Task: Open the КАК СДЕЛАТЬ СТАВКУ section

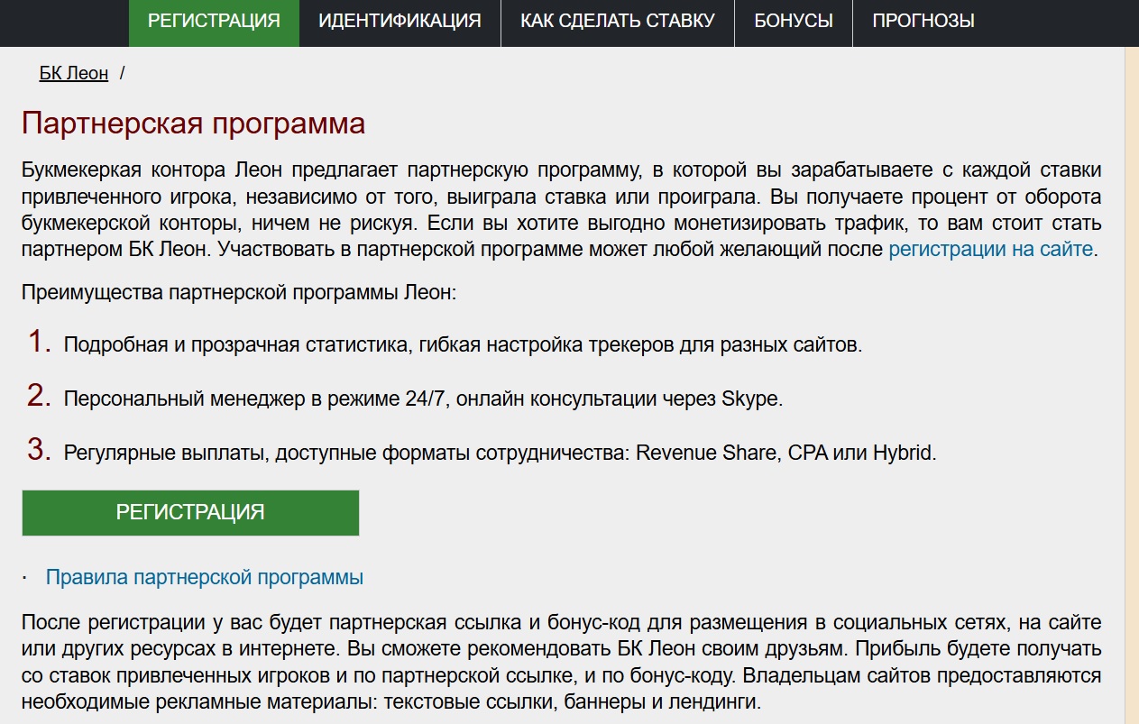Action: pos(618,21)
